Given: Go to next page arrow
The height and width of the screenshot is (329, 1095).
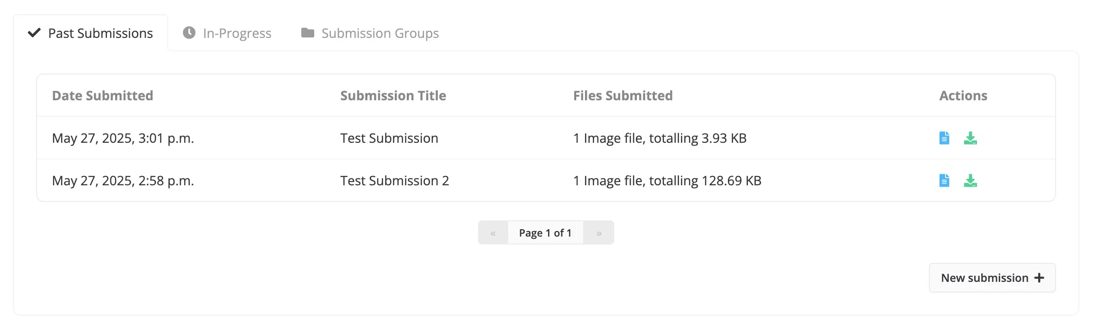Looking at the screenshot, I should click(599, 232).
